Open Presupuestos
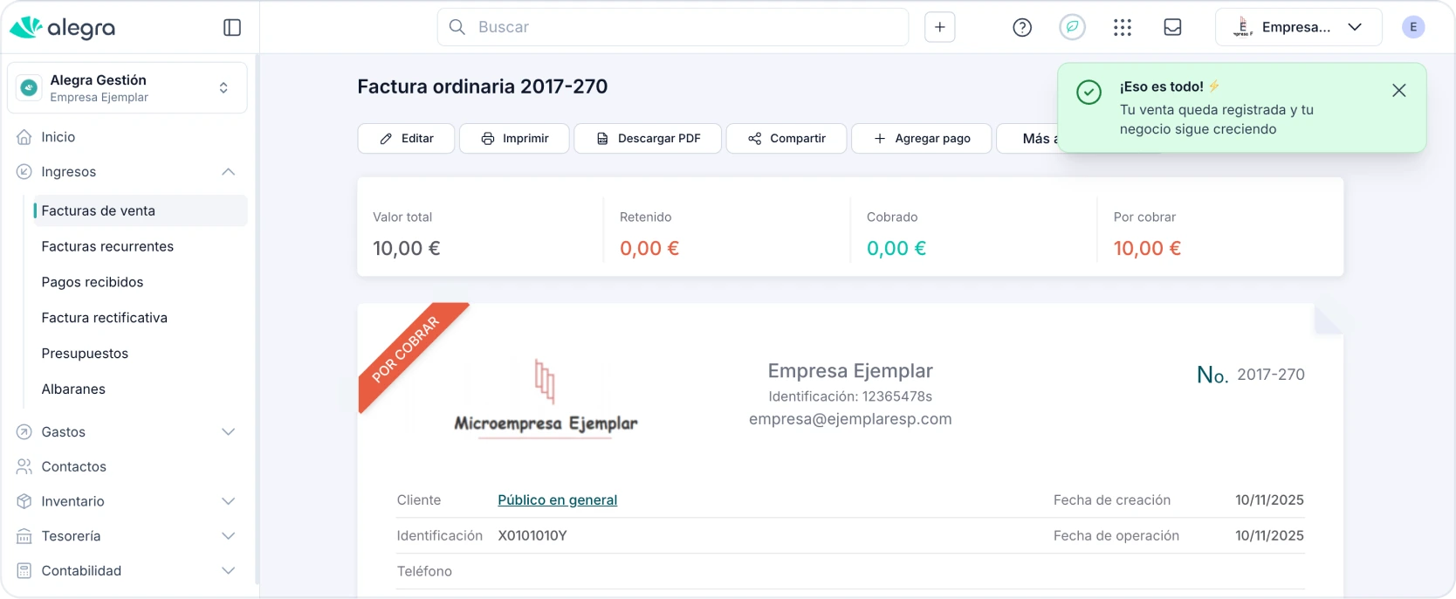 [85, 354]
